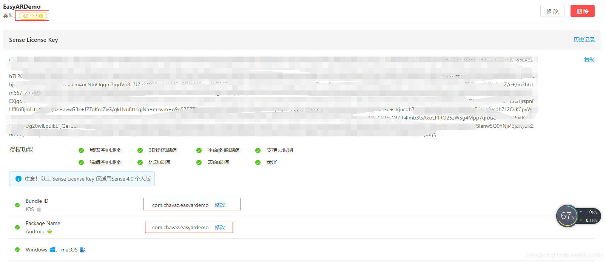Click the green check icon beside Bundle ID
This screenshot has width=606, height=262.
17,205
